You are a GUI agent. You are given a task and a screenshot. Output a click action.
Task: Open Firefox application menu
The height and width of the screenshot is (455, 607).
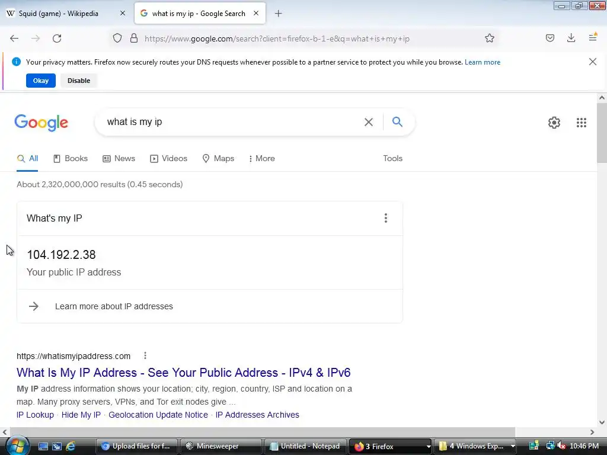[593, 37]
